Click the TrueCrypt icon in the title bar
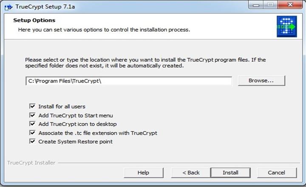Screen dimensions: 306x187 [8, 7]
